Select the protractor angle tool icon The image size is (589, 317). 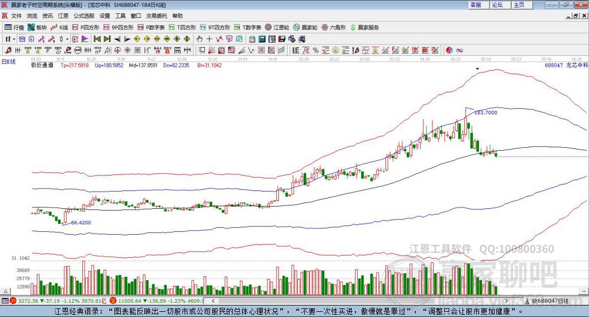pyautogui.click(x=108, y=50)
